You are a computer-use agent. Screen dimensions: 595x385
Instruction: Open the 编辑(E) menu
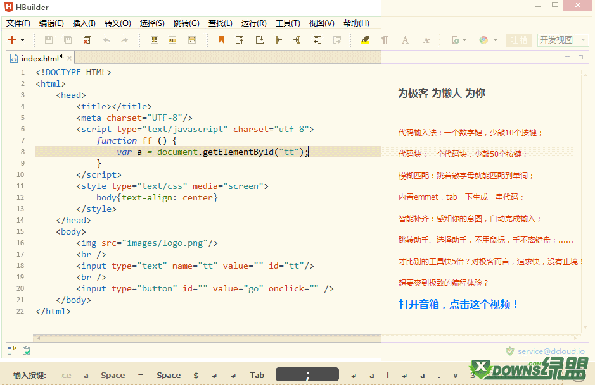tap(51, 23)
